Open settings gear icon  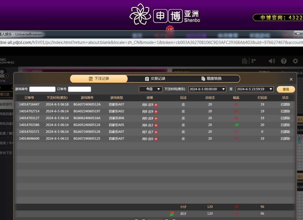pos(295,61)
